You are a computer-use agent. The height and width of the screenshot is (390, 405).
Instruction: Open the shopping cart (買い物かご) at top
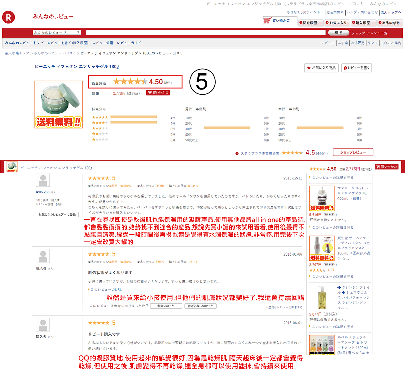pos(280,21)
